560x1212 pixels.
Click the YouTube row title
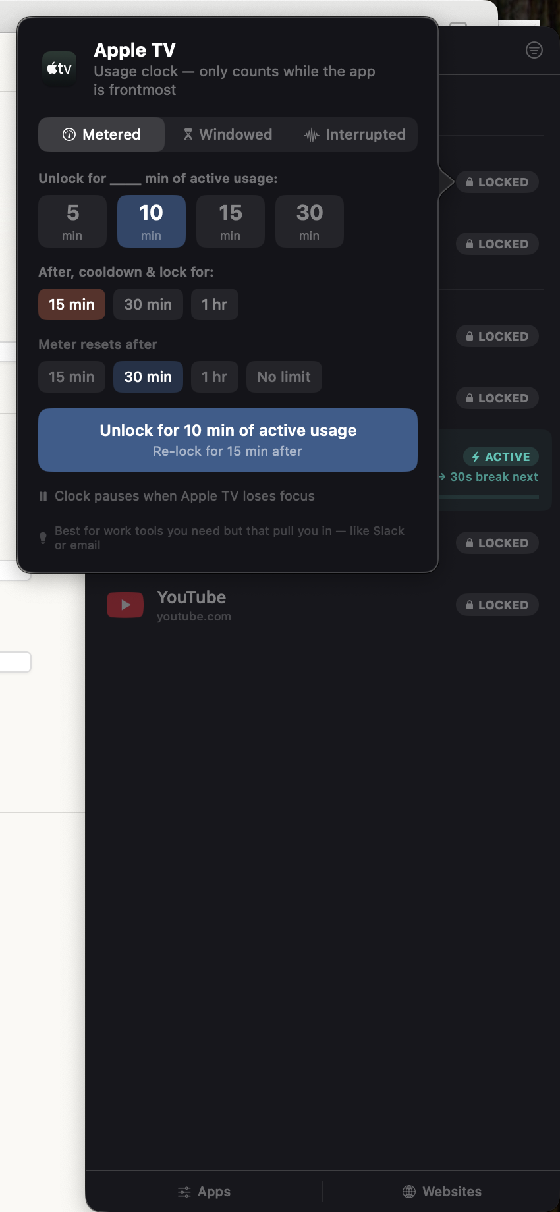pyautogui.click(x=192, y=597)
